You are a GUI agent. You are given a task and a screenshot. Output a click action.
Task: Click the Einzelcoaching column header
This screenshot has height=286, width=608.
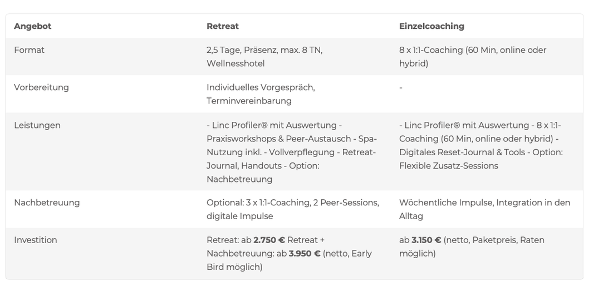[432, 26]
